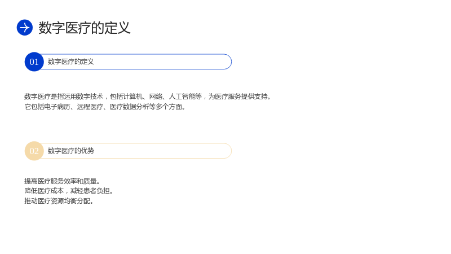Click the paragraph line starting 数字医疗是指运用数字技术

click(148, 97)
